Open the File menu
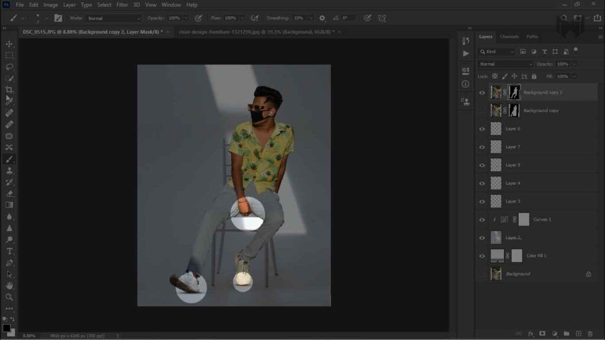Viewport: 605px width, 340px height. click(19, 5)
